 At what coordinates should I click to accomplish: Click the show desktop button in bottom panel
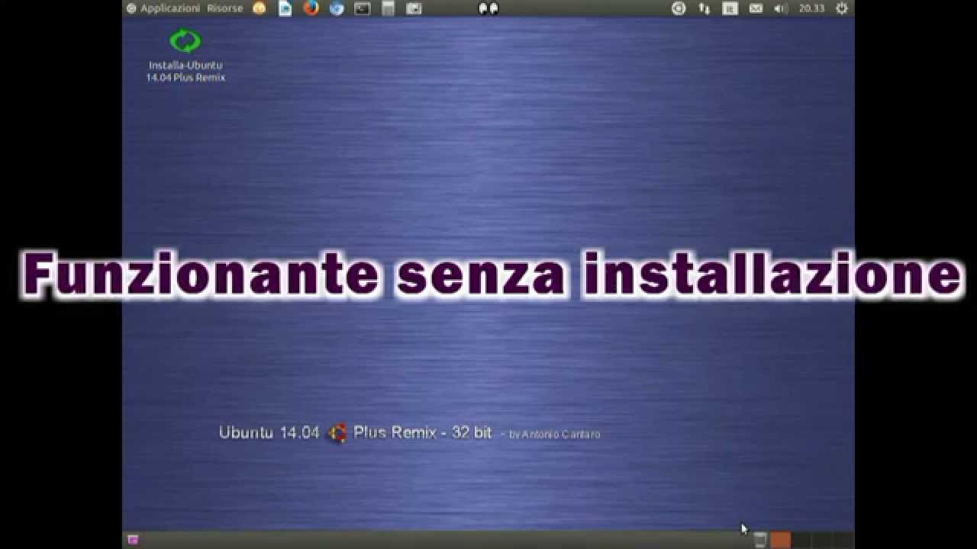pyautogui.click(x=134, y=540)
